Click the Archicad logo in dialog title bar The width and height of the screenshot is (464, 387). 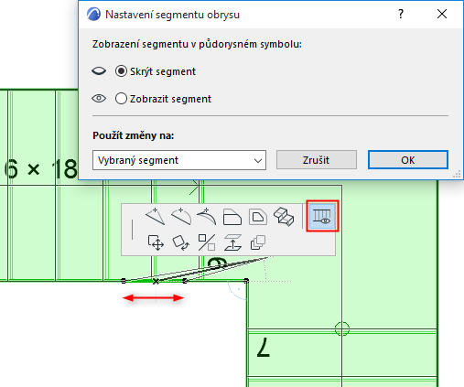(x=93, y=14)
